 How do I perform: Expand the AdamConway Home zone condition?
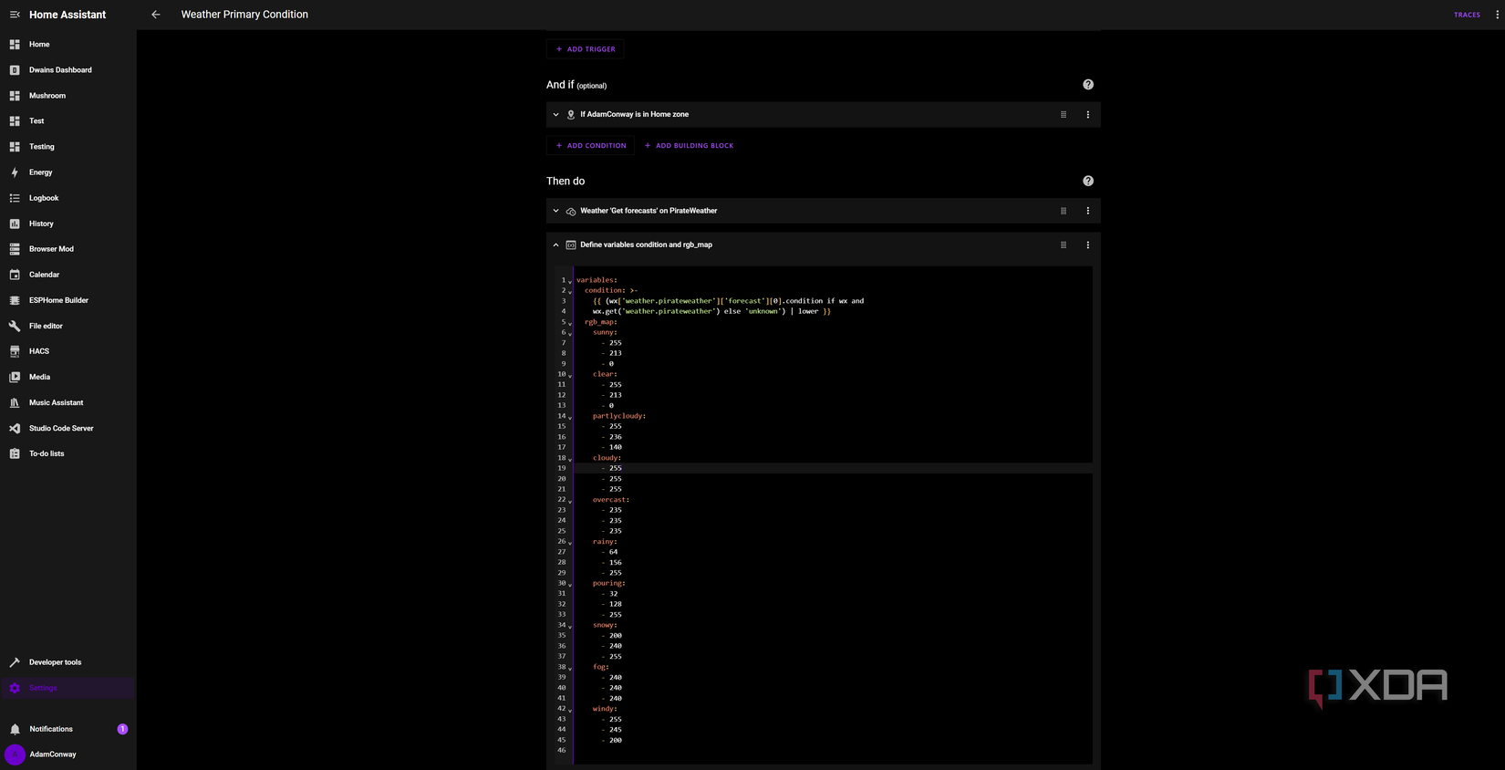[555, 115]
